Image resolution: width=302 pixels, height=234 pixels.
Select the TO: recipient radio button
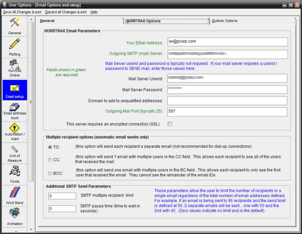pos(50,147)
